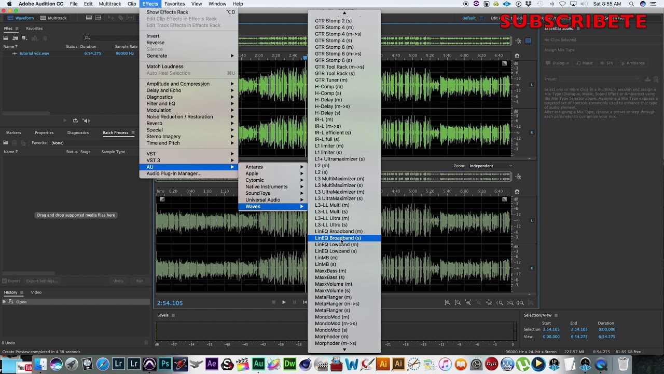Image resolution: width=664 pixels, height=374 pixels.
Task: Open the Batch Process panel menu icon
Action: tap(133, 133)
